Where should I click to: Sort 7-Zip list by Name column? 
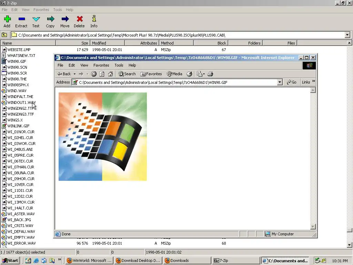point(28,43)
